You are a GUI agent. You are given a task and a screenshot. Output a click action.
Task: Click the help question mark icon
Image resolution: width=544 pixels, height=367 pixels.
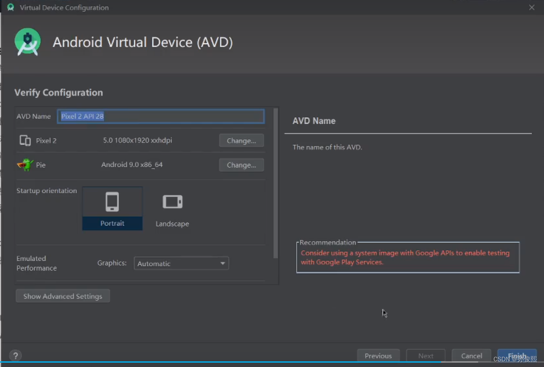[x=15, y=355]
